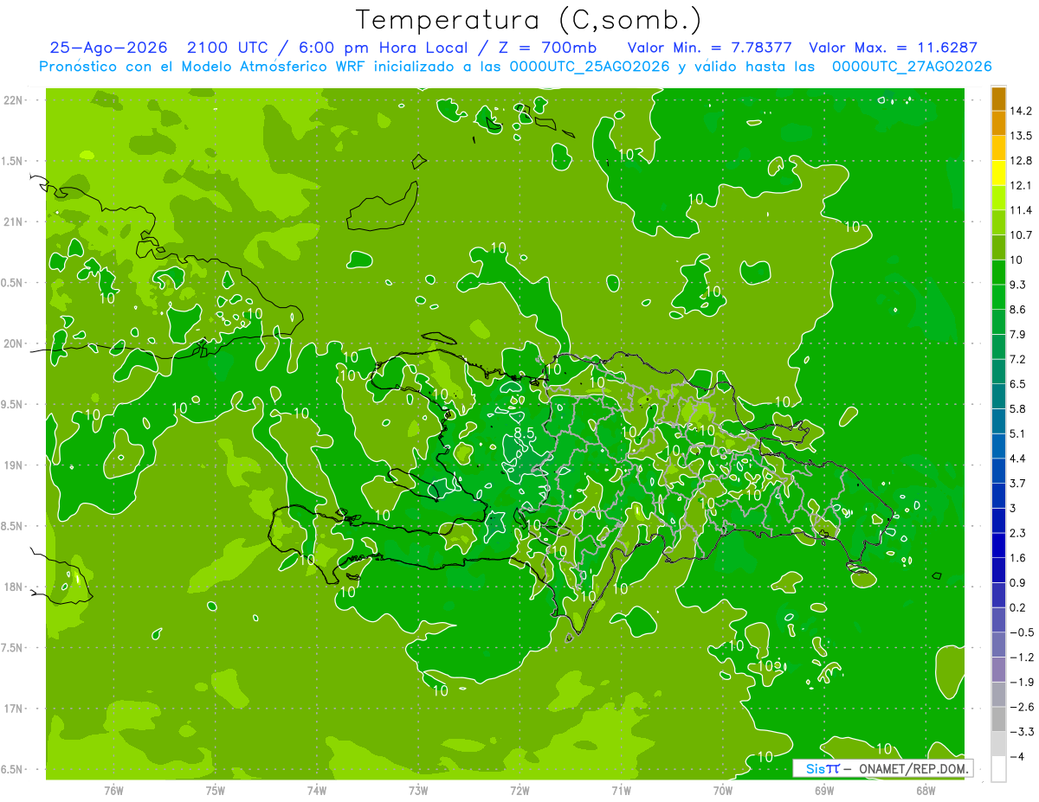
Task: Click the legend value '-0.5'
Action: [x=1021, y=632]
